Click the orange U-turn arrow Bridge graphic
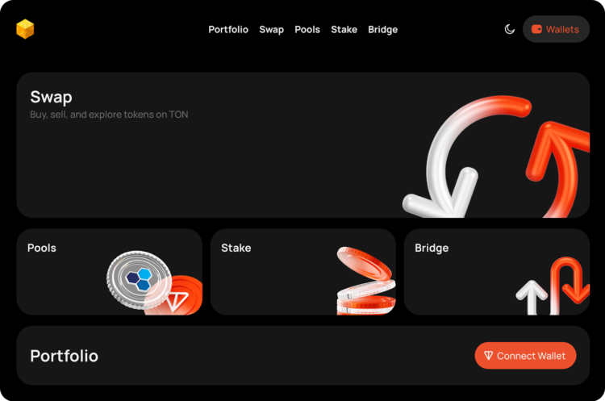The width and height of the screenshot is (605, 401). [x=570, y=285]
